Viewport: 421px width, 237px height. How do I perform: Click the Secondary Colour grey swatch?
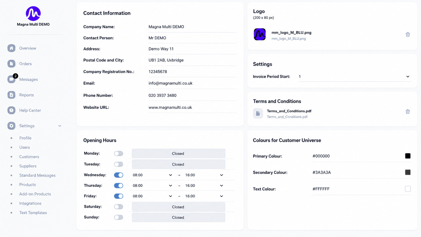point(408,172)
